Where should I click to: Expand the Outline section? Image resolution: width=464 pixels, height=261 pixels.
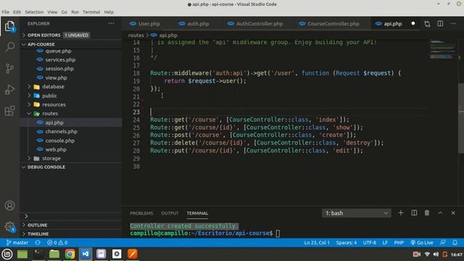pyautogui.click(x=71, y=225)
